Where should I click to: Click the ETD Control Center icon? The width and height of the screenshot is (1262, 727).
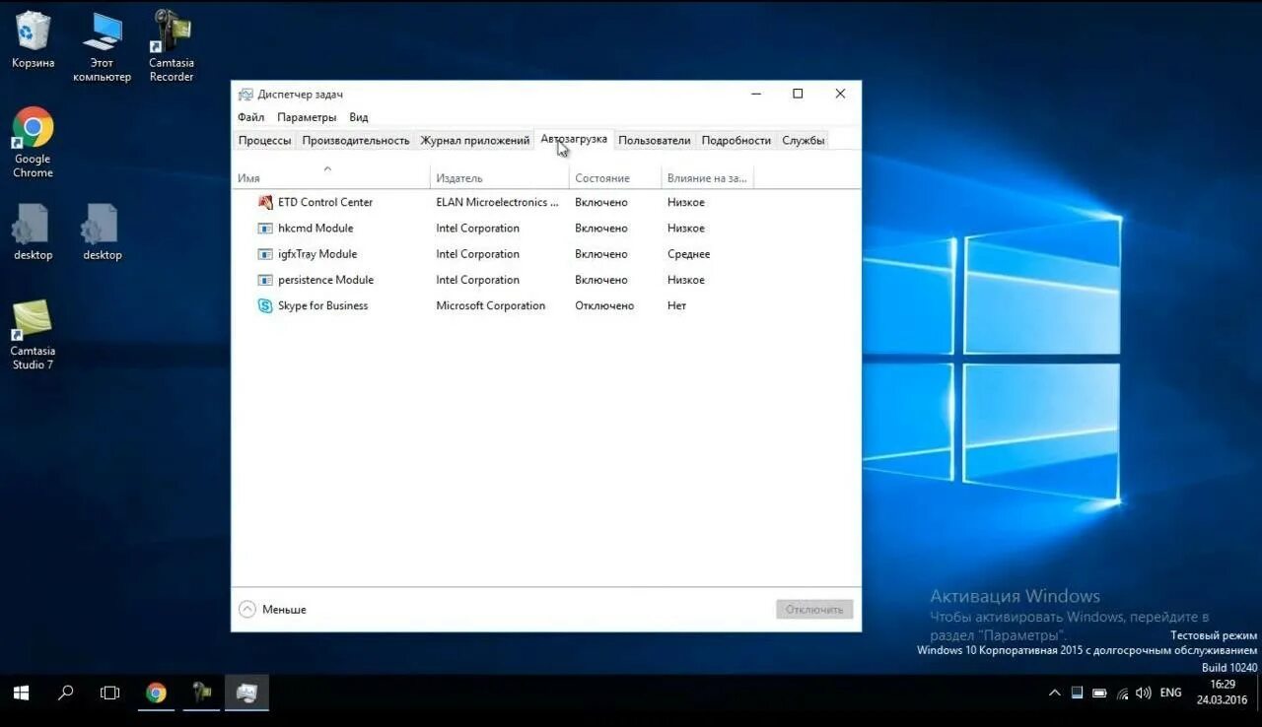tap(264, 202)
